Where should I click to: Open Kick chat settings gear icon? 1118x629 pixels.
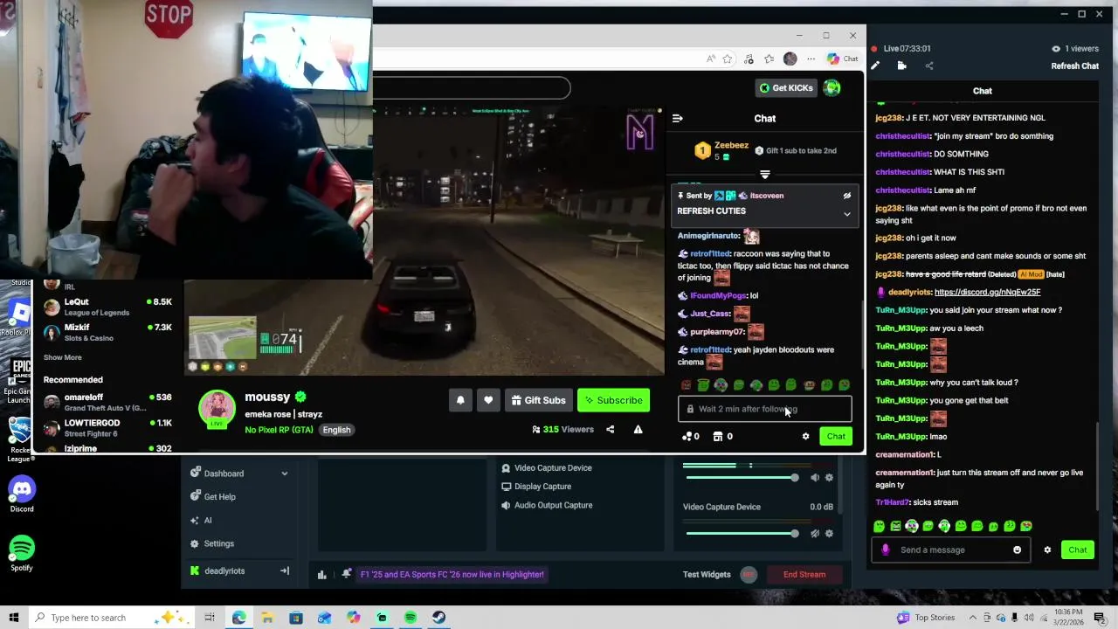coord(805,436)
